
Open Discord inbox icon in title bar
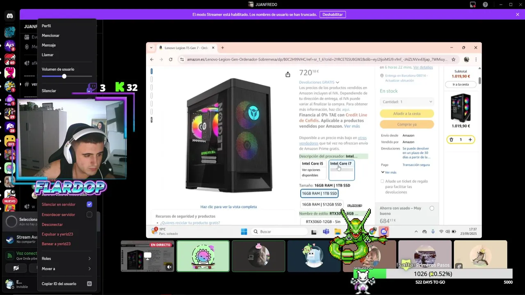(473, 5)
